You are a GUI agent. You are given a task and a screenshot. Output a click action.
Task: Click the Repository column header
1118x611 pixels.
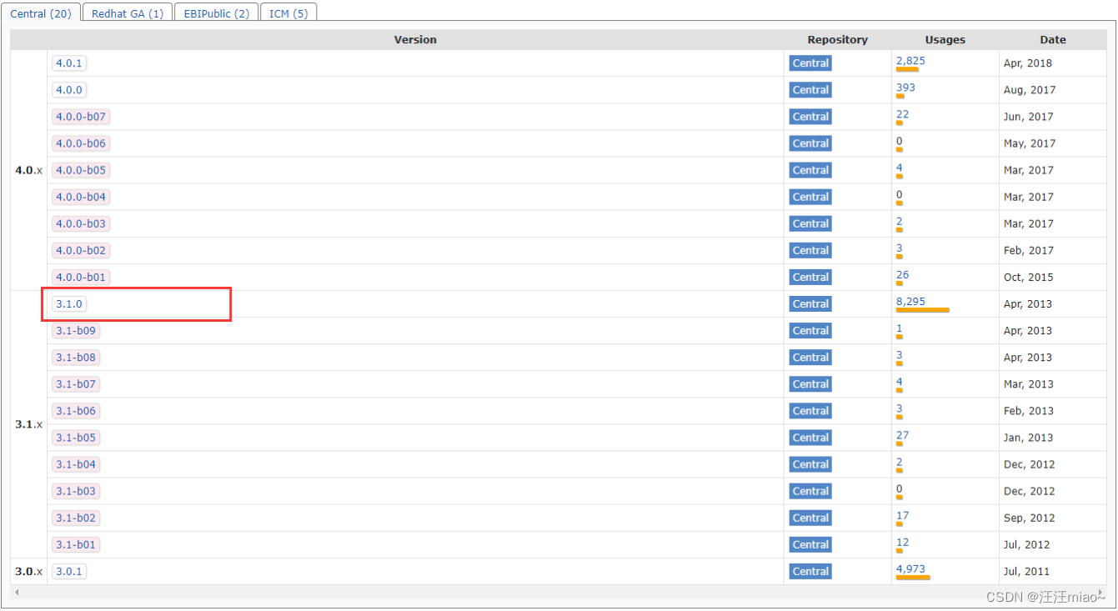click(837, 40)
